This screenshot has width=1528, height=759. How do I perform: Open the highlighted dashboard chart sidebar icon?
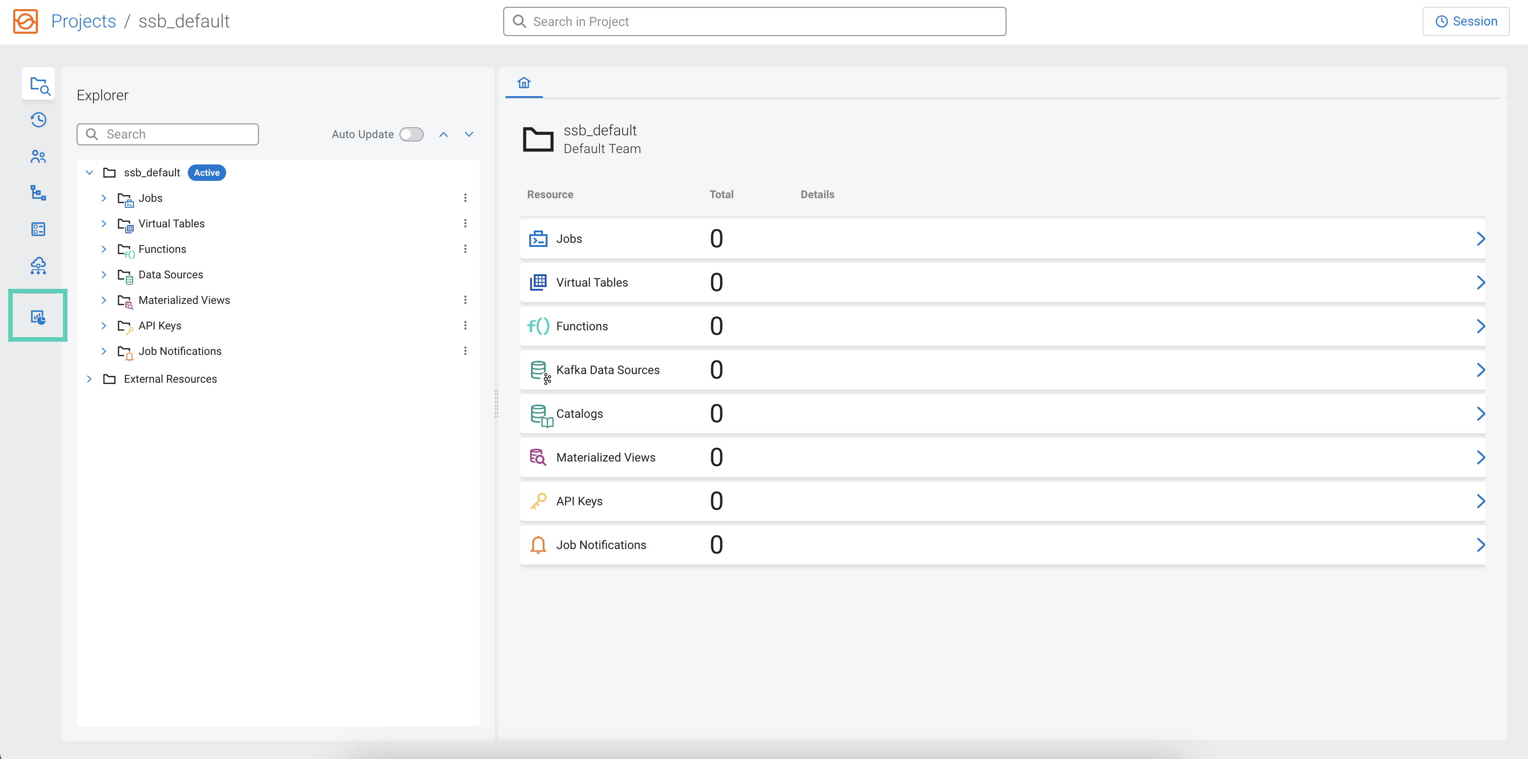click(x=38, y=317)
